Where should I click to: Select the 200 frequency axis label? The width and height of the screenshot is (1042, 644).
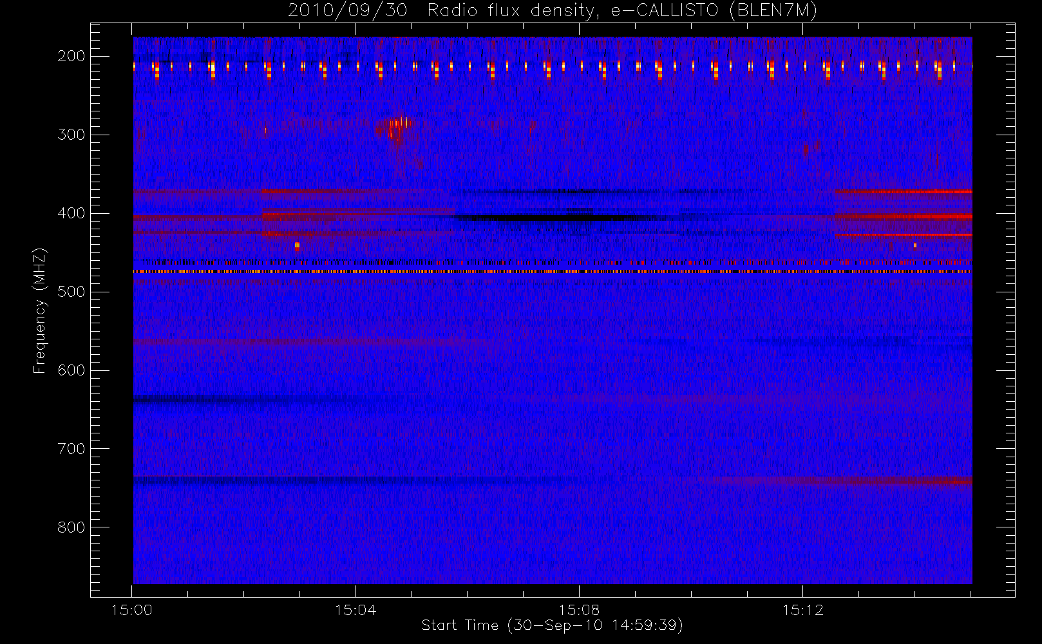coord(71,56)
